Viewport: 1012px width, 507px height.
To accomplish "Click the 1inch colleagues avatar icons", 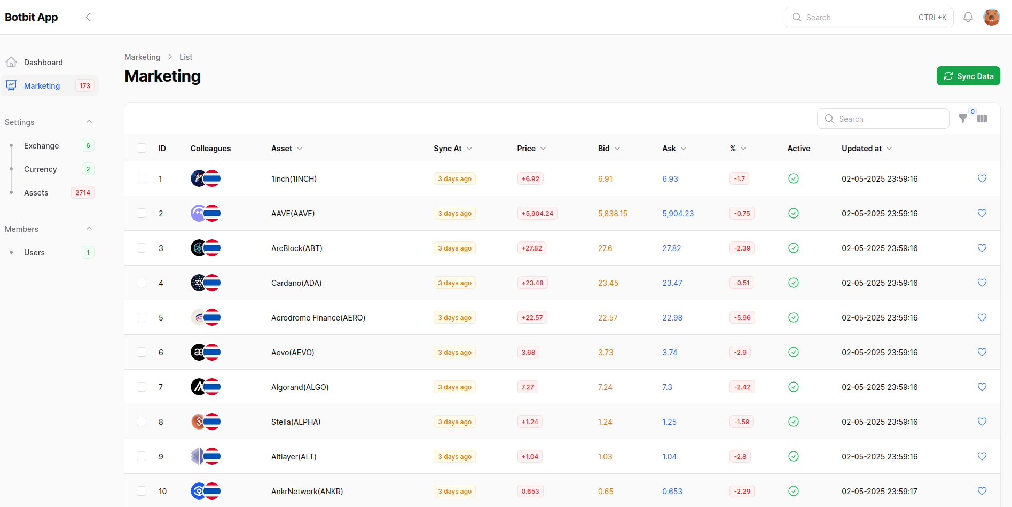I will [x=206, y=178].
